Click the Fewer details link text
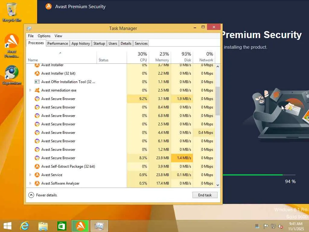Screen dimensions: 309x232 click(x=46, y=195)
